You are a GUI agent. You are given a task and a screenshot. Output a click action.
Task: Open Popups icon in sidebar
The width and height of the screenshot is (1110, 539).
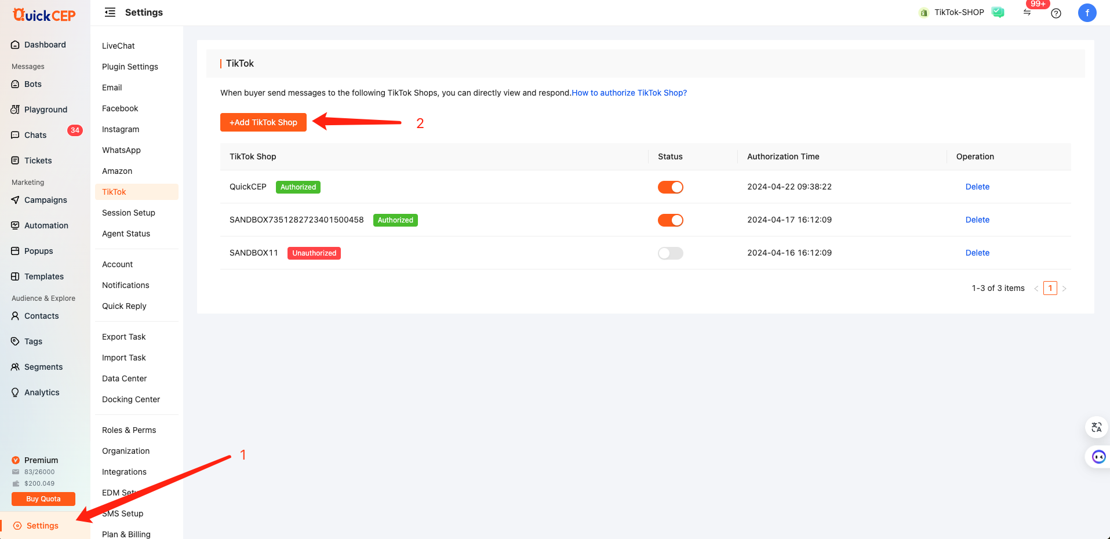(x=15, y=251)
